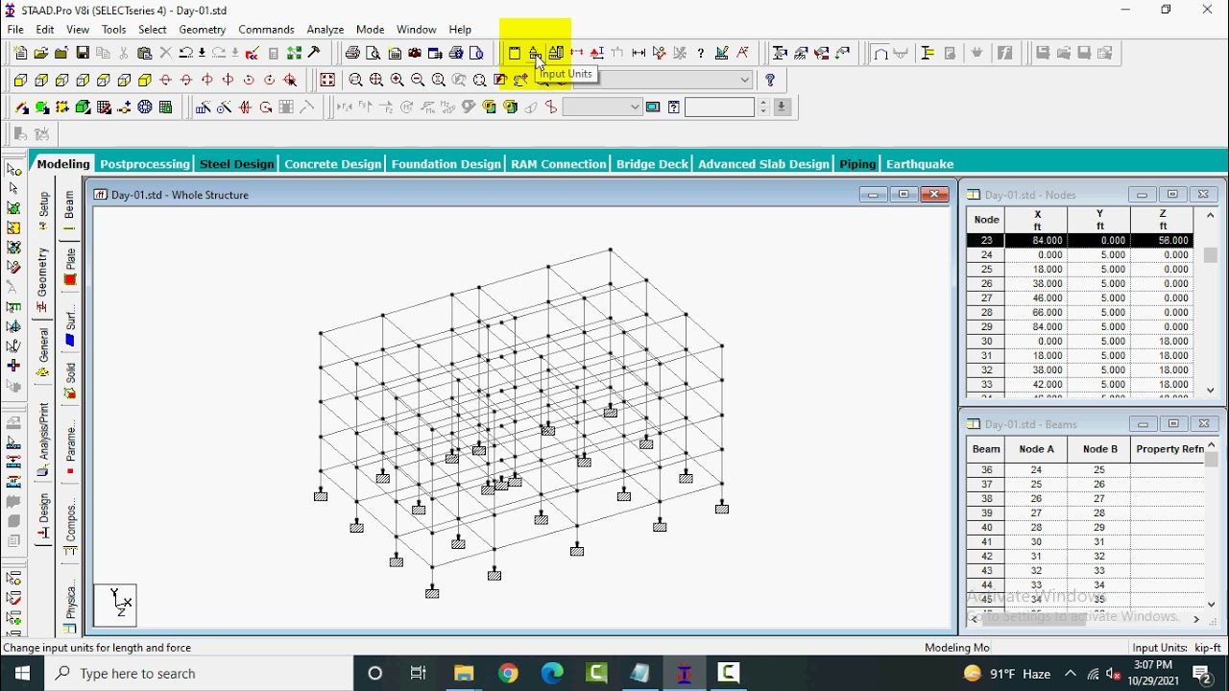The width and height of the screenshot is (1229, 691).
Task: Select the Isometric View cube icon
Action: (x=145, y=81)
